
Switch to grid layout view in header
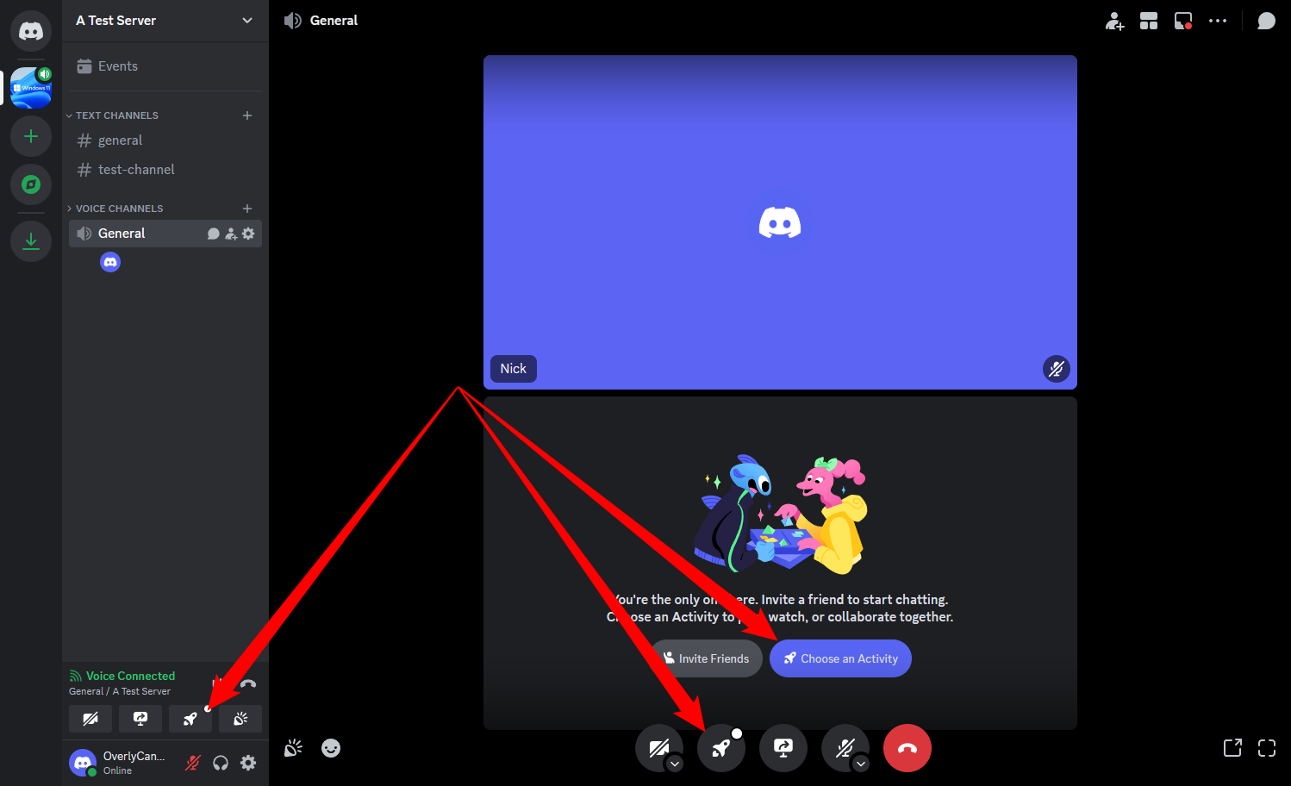tap(1149, 21)
